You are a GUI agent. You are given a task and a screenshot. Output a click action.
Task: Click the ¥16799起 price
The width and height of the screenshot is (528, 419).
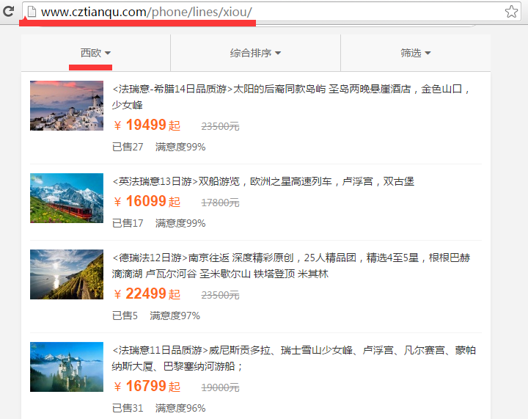[x=147, y=386]
